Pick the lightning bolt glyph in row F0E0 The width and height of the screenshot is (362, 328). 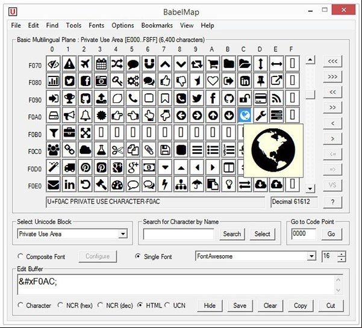tap(165, 185)
